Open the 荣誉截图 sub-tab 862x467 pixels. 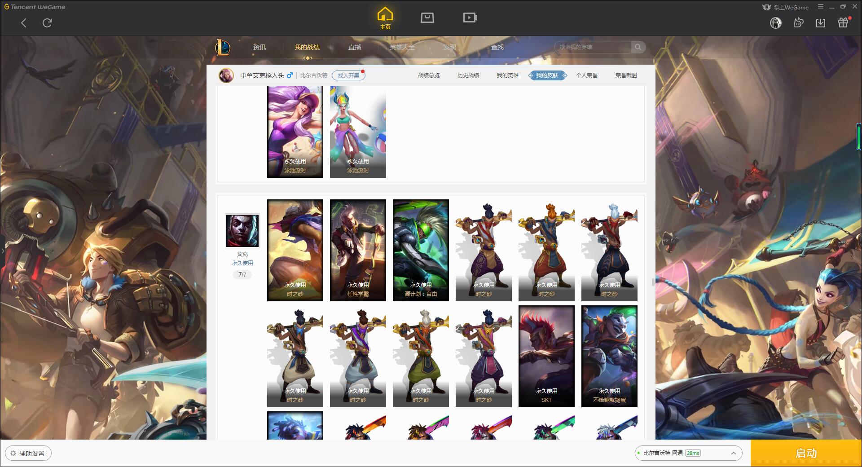[x=626, y=75]
